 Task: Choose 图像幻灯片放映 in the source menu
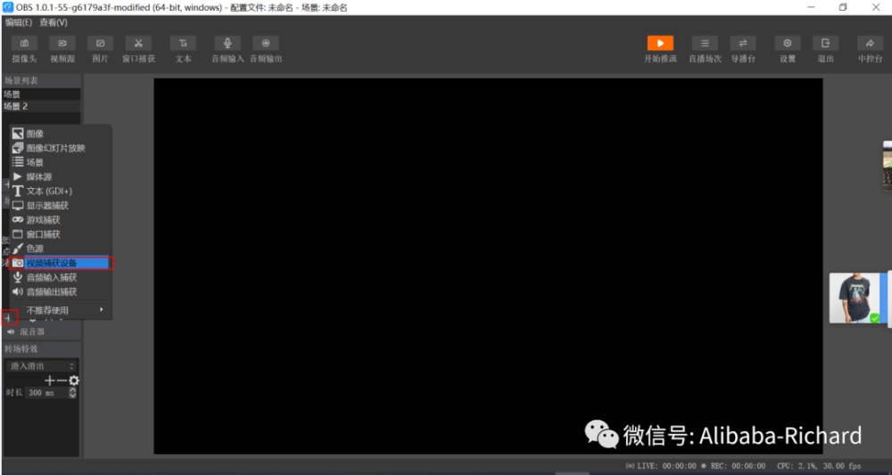[x=61, y=148]
